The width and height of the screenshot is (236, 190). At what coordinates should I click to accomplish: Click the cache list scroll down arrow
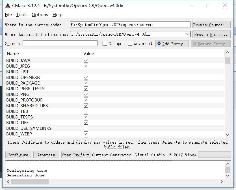[x=228, y=135]
